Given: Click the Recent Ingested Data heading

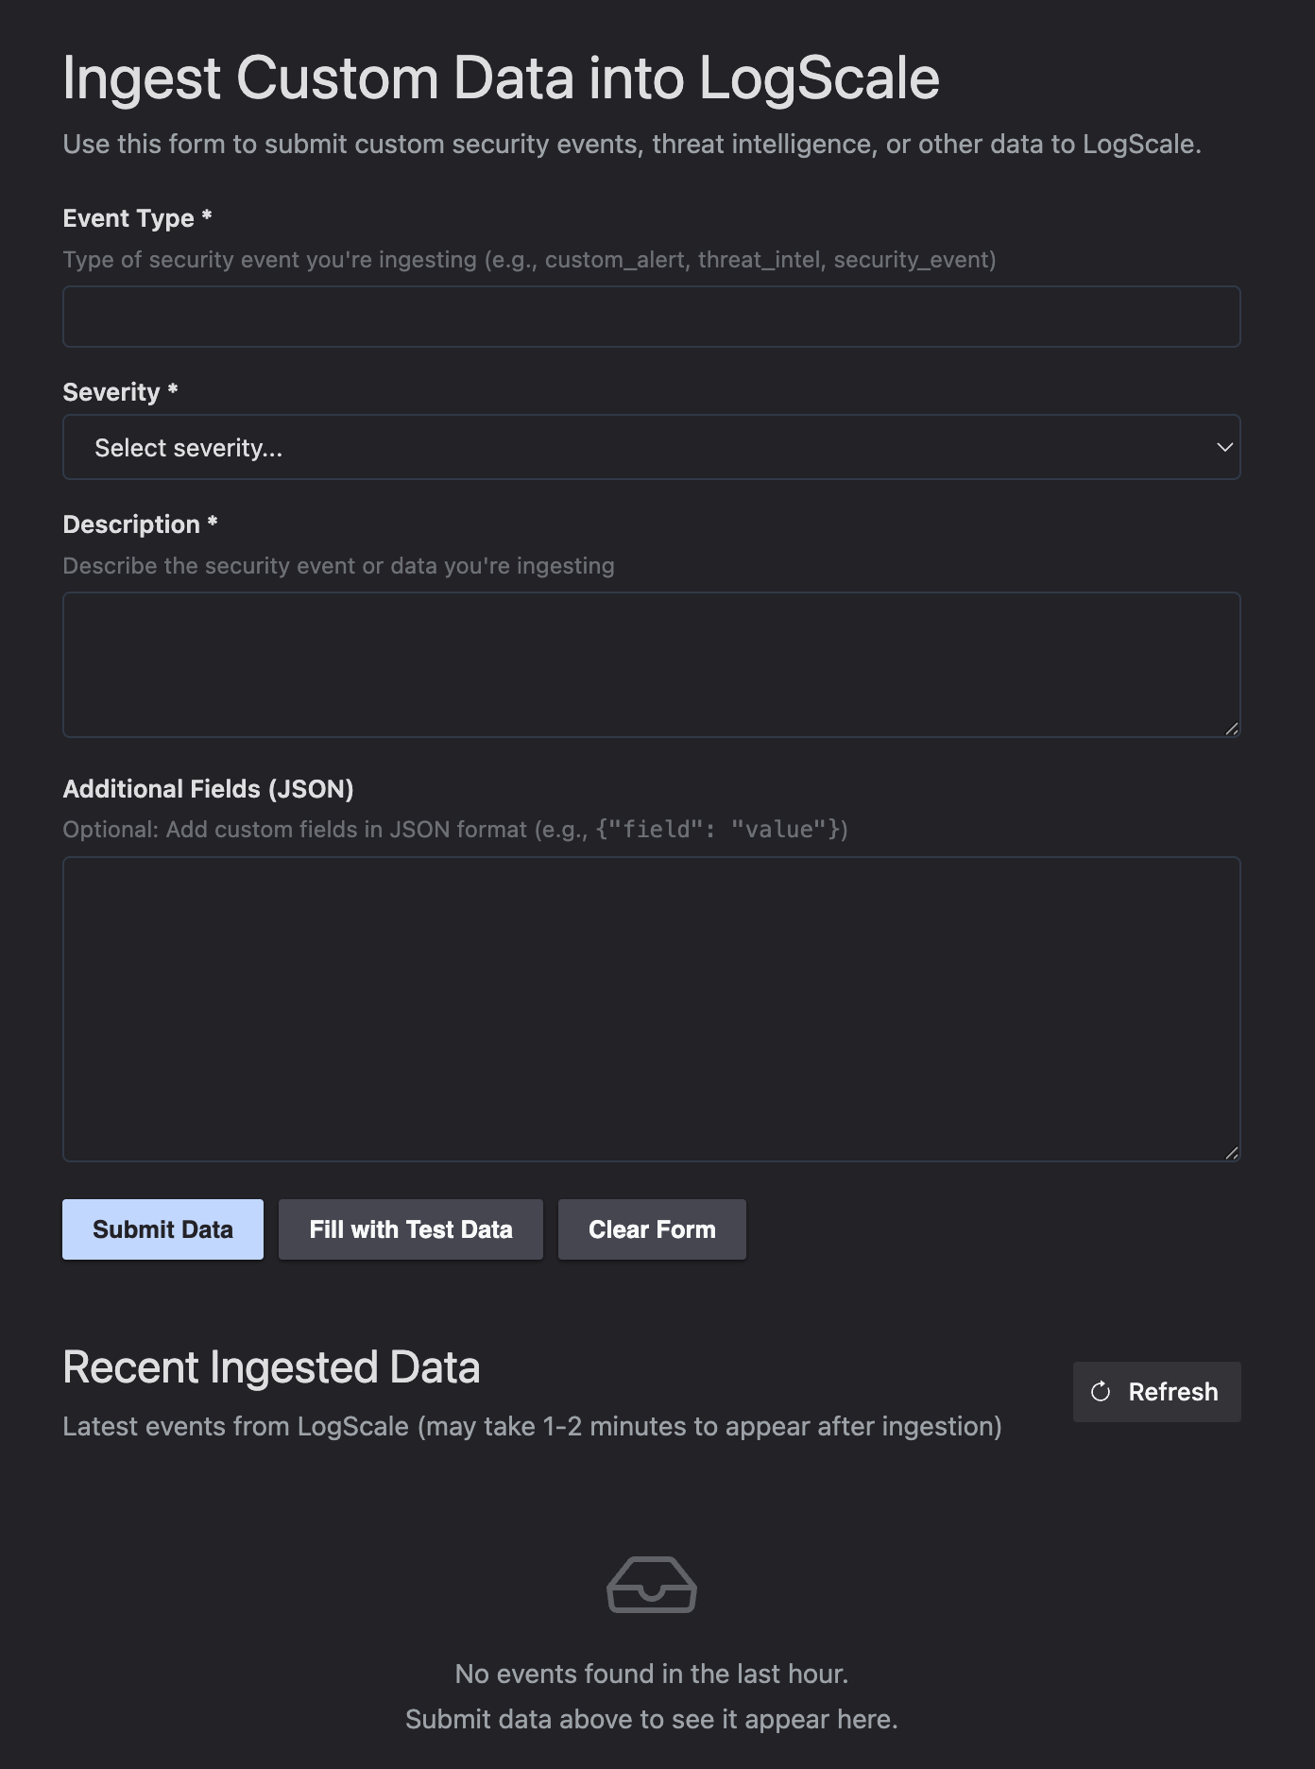Looking at the screenshot, I should tap(272, 1366).
